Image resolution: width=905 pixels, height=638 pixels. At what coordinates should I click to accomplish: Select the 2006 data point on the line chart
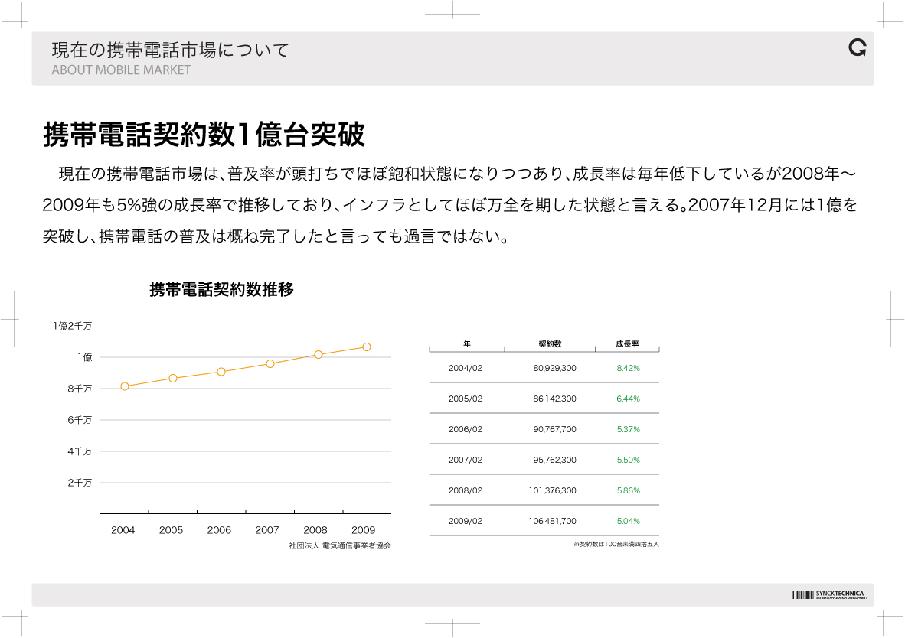pos(221,372)
